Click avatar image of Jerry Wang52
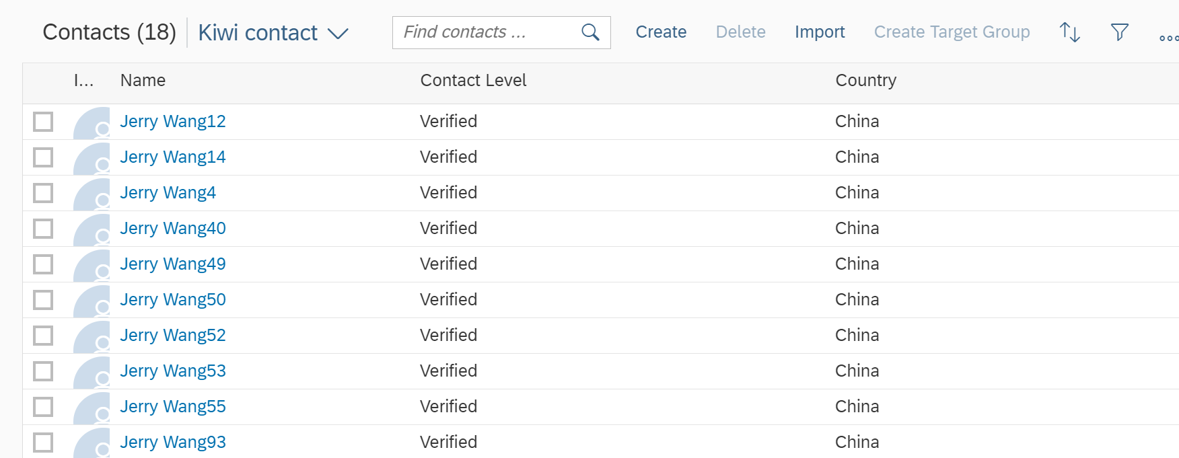This screenshot has width=1179, height=458. (x=92, y=336)
